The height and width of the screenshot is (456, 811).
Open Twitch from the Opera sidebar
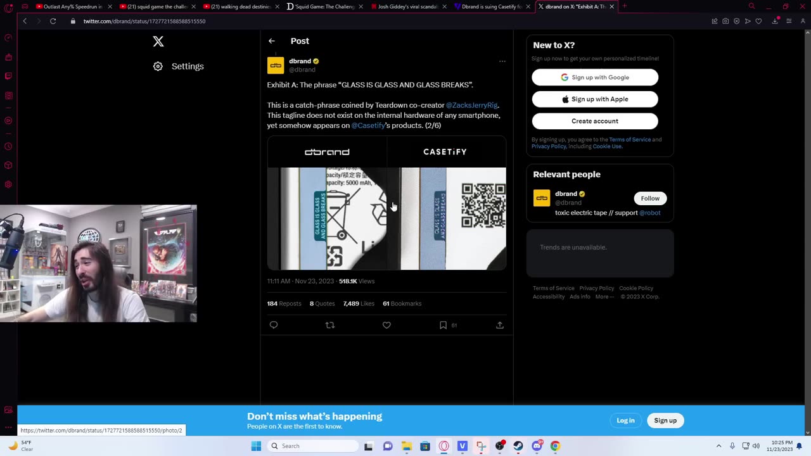(8, 76)
